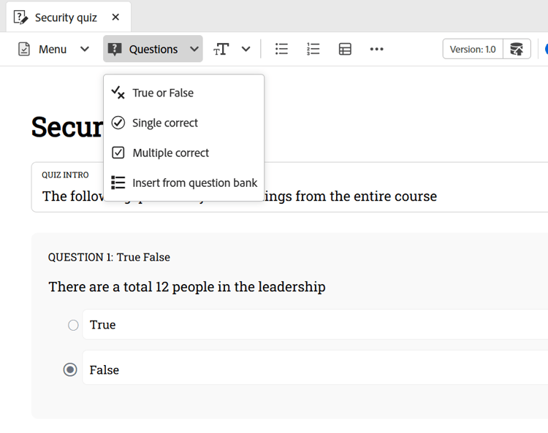Click the Version: 1.0 button
The image size is (548, 433).
tap(473, 49)
